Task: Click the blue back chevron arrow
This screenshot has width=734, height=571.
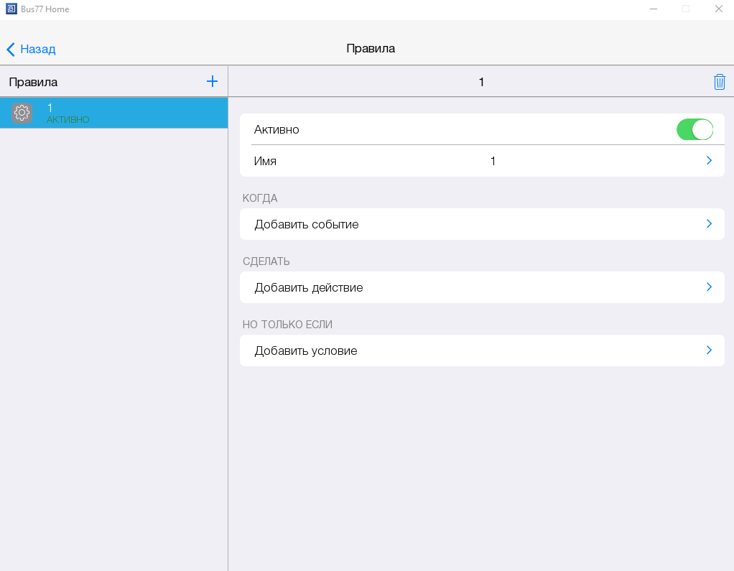Action: click(11, 49)
